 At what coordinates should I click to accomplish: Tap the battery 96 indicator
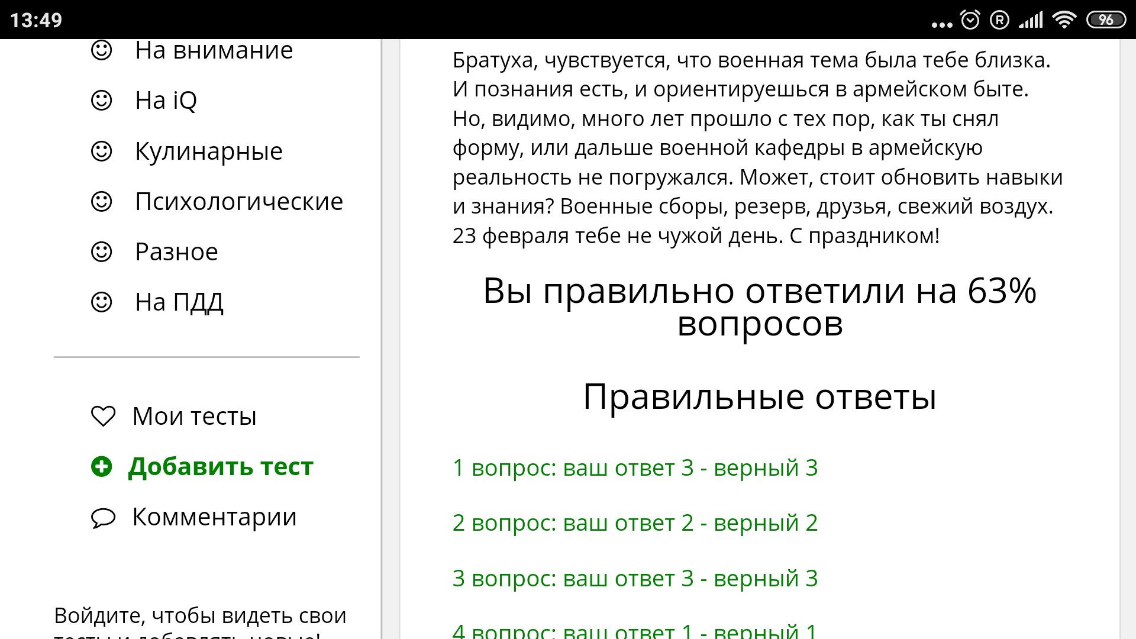pyautogui.click(x=1106, y=20)
